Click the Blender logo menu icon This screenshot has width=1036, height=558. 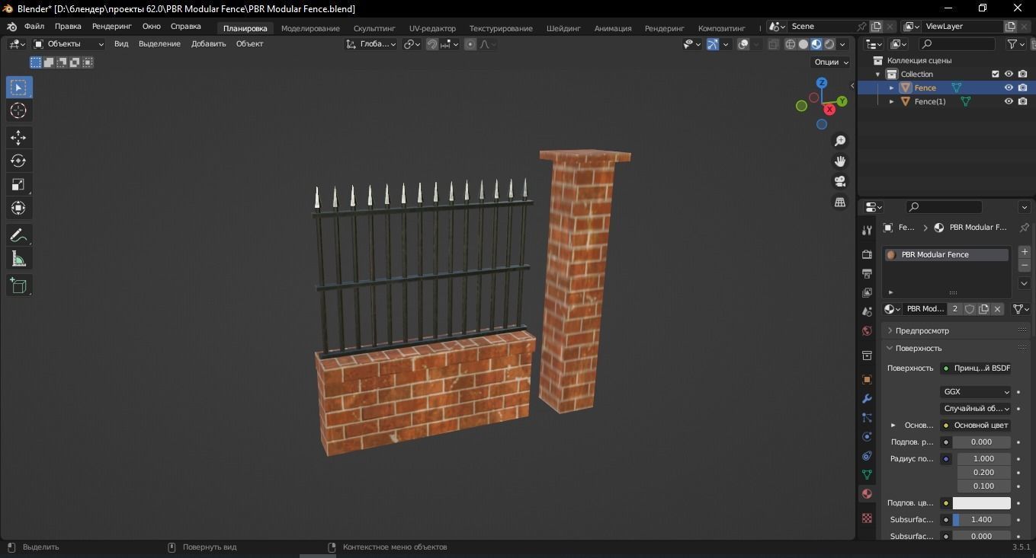click(11, 27)
